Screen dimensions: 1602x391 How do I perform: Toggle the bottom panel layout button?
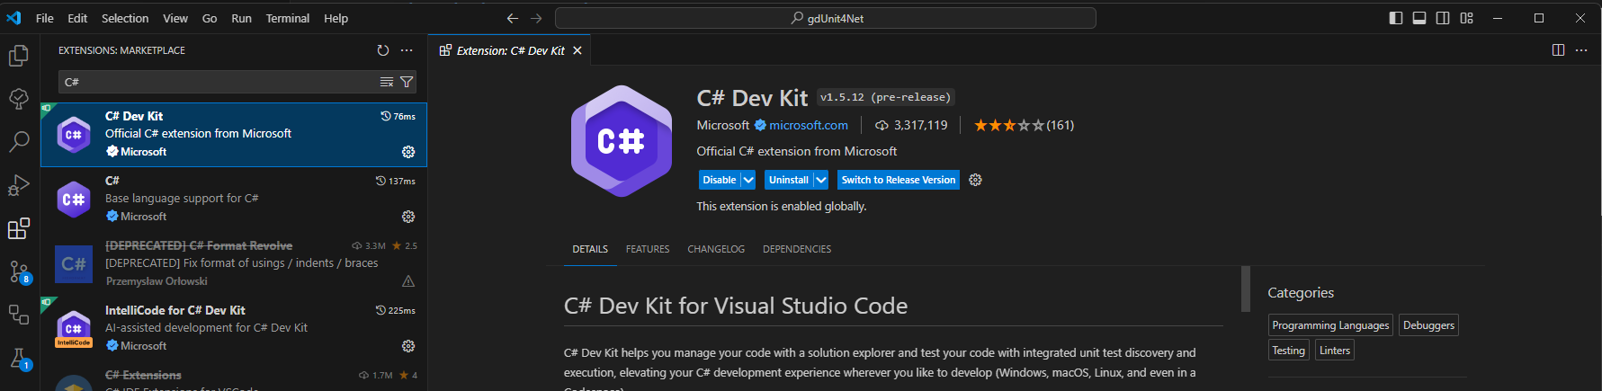click(1419, 18)
